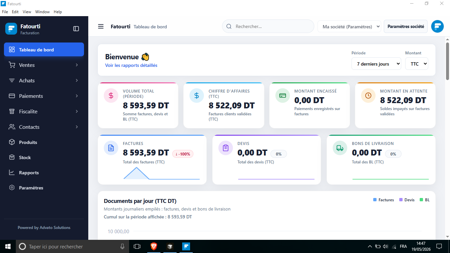Click the Paiements credit card icon

click(12, 96)
